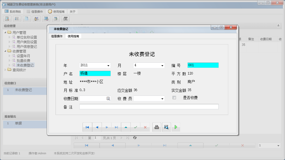The height and width of the screenshot is (160, 285).
Task: Open the print icon in the dialog
Action: pyautogui.click(x=157, y=127)
